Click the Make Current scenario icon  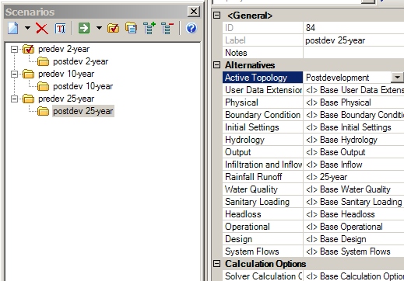114,28
